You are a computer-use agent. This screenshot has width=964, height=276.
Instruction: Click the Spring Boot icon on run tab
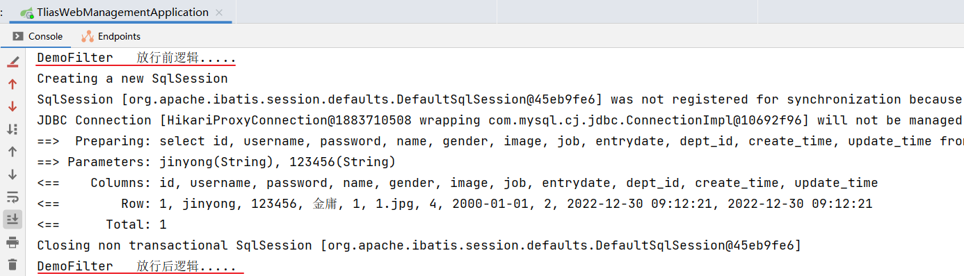click(x=26, y=13)
